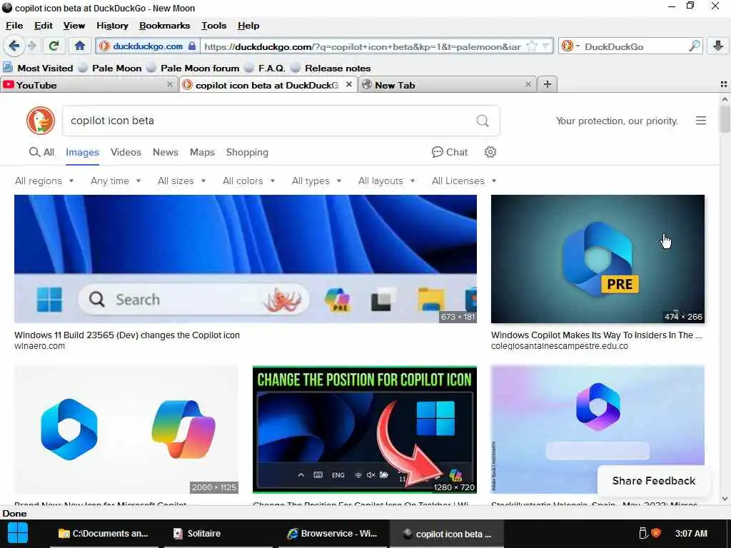The width and height of the screenshot is (731, 548).
Task: Switch to the New Tab tab
Action: tap(445, 85)
